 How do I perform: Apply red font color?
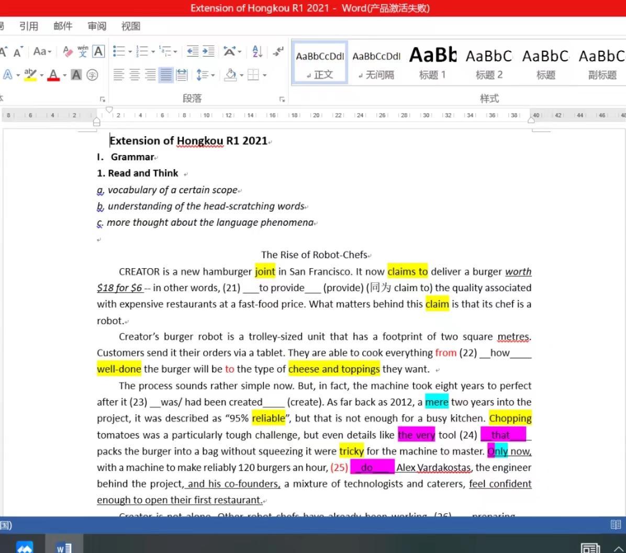click(53, 75)
